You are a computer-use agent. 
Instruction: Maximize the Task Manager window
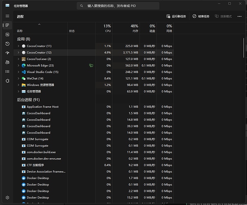[229, 3]
